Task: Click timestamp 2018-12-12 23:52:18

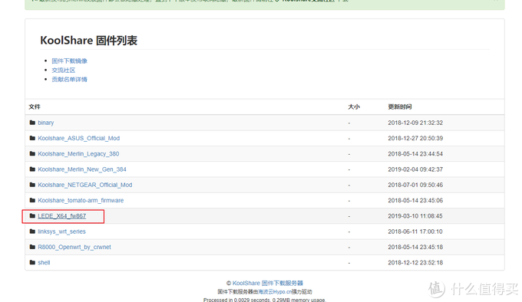Action: coord(415,262)
